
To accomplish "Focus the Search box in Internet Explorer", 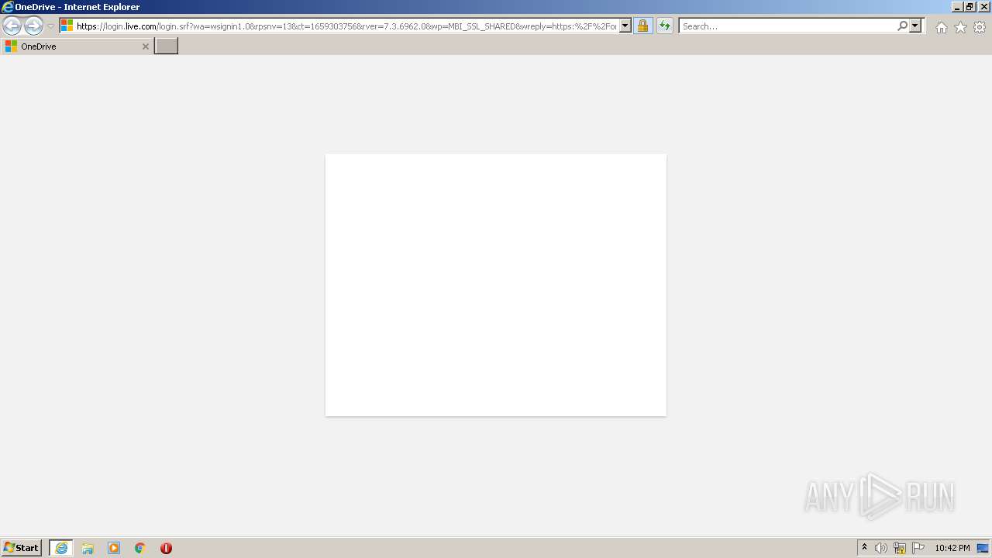I will pyautogui.click(x=787, y=26).
